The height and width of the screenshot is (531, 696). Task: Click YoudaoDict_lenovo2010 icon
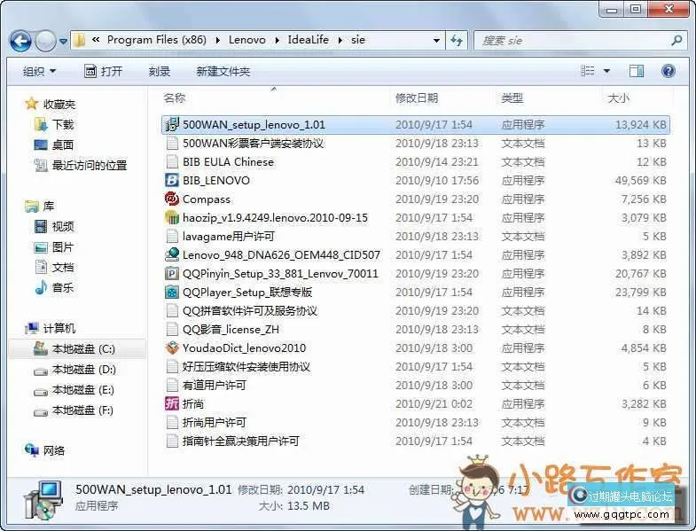(172, 348)
